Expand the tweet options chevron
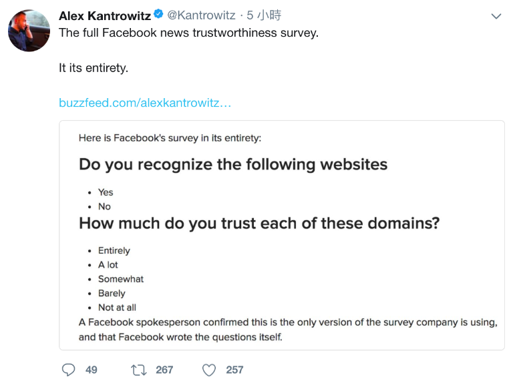The height and width of the screenshot is (383, 513). coord(496,16)
